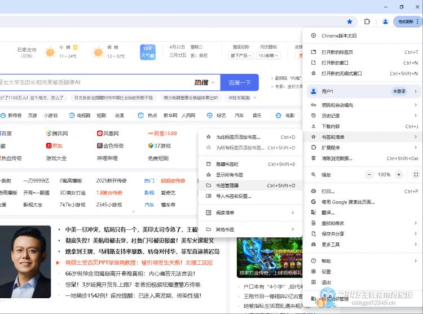Open the '热搜' dropdown in search box
The image size is (423, 314).
205,82
